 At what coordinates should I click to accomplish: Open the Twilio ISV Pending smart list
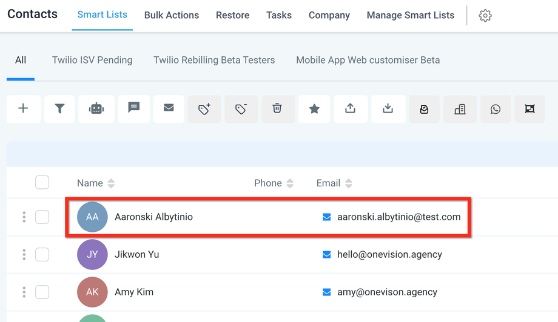coord(92,60)
